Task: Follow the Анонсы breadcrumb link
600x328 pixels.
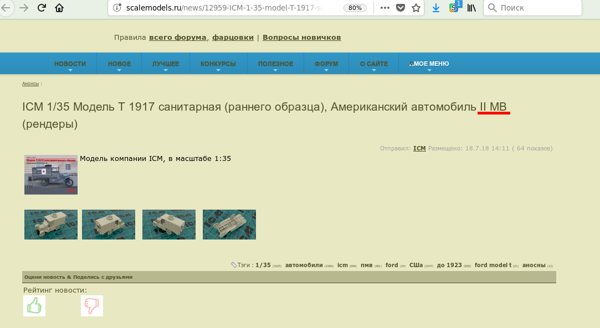Action: point(30,84)
